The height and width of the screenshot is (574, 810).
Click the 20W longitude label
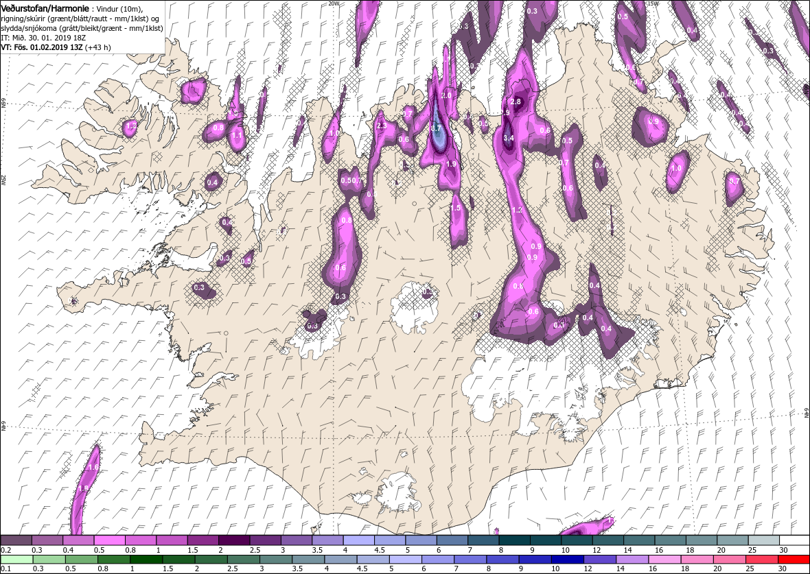[334, 3]
